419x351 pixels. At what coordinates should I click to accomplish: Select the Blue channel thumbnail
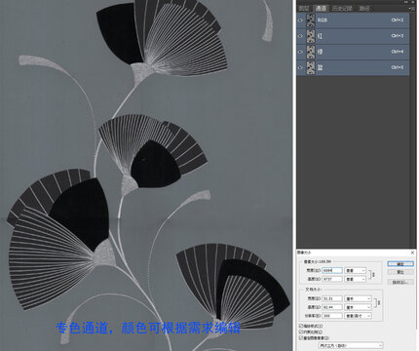pyautogui.click(x=311, y=67)
